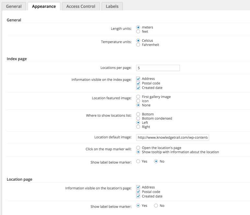Switch to the General tab
Image resolution: width=250 pixels, height=215 pixels.
click(14, 6)
